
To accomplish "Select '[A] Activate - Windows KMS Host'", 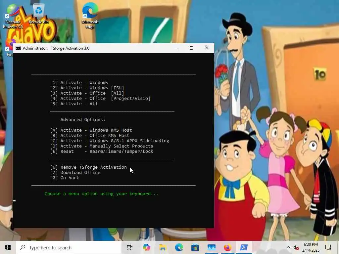I will coord(91,130).
